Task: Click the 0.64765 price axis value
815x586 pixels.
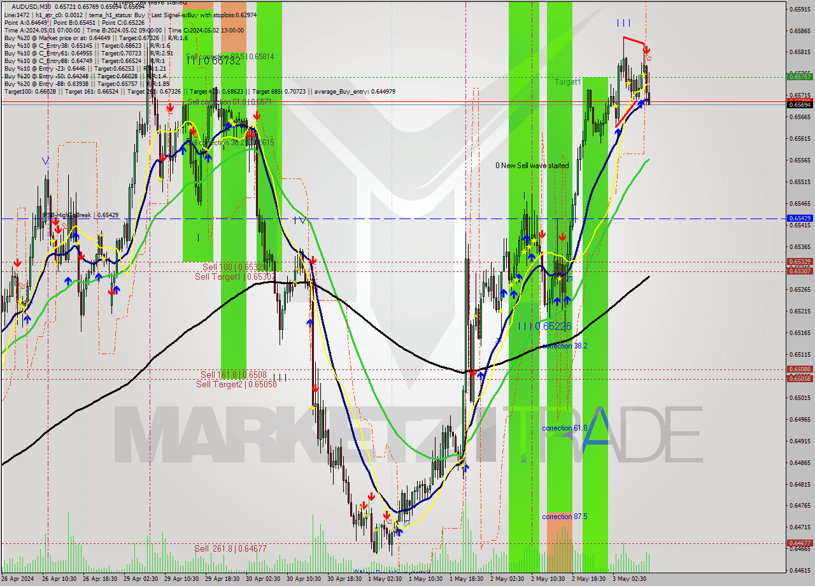Action: click(x=800, y=506)
